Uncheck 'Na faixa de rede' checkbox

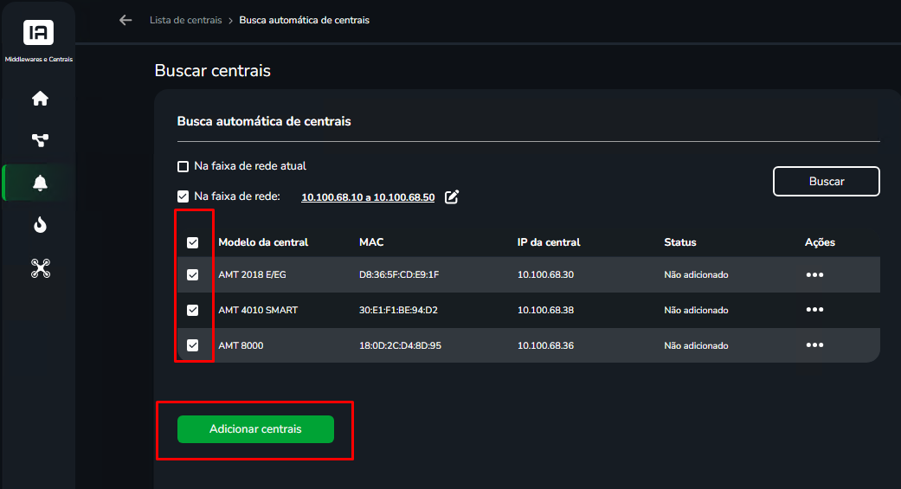pyautogui.click(x=183, y=196)
